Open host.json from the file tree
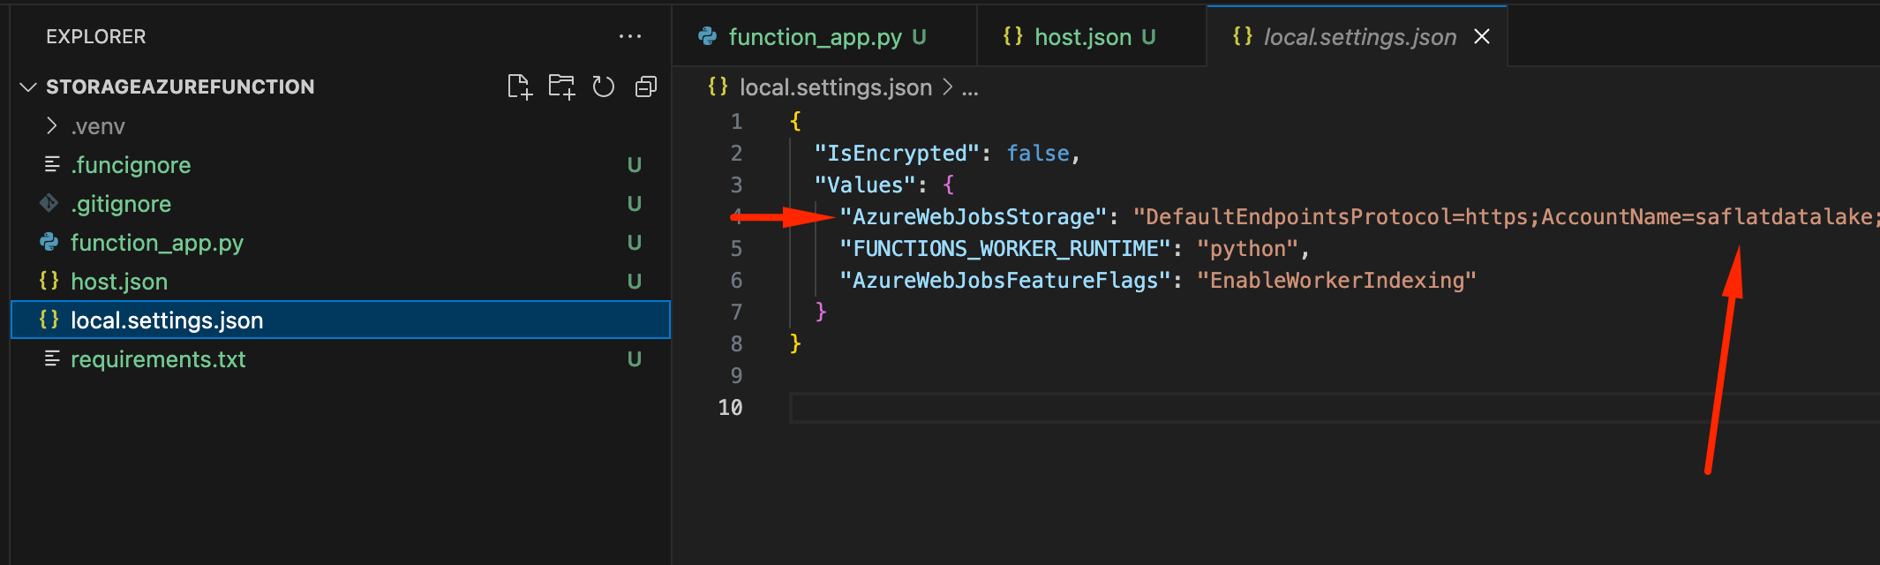 tap(341, 282)
